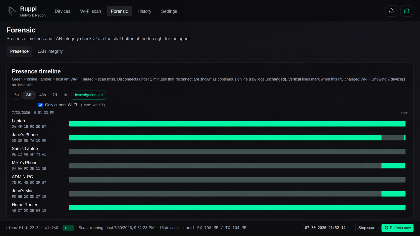Image resolution: width=420 pixels, height=236 pixels.
Task: Click the 15 devices status text
Action: (x=169, y=228)
